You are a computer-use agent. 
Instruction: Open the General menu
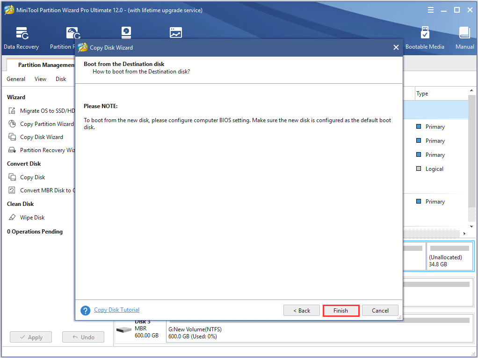(x=15, y=79)
